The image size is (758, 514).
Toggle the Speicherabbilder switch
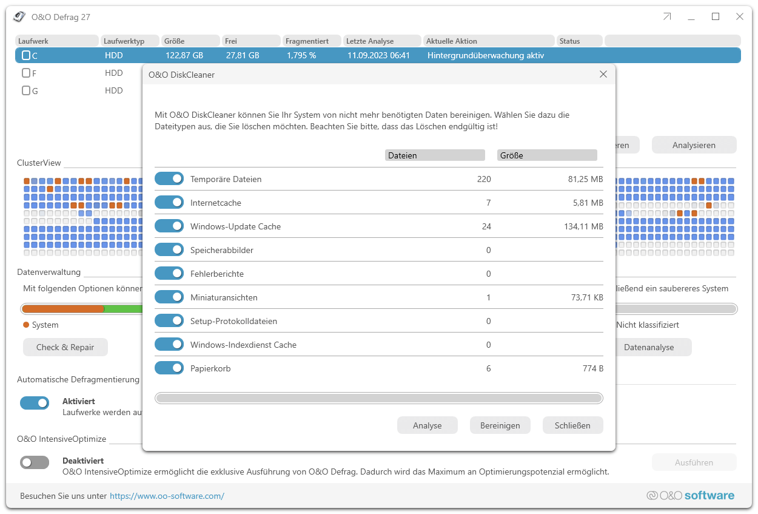[x=169, y=249]
